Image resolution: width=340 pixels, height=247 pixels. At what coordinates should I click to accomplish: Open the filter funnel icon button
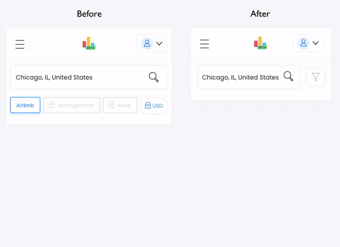coord(316,77)
